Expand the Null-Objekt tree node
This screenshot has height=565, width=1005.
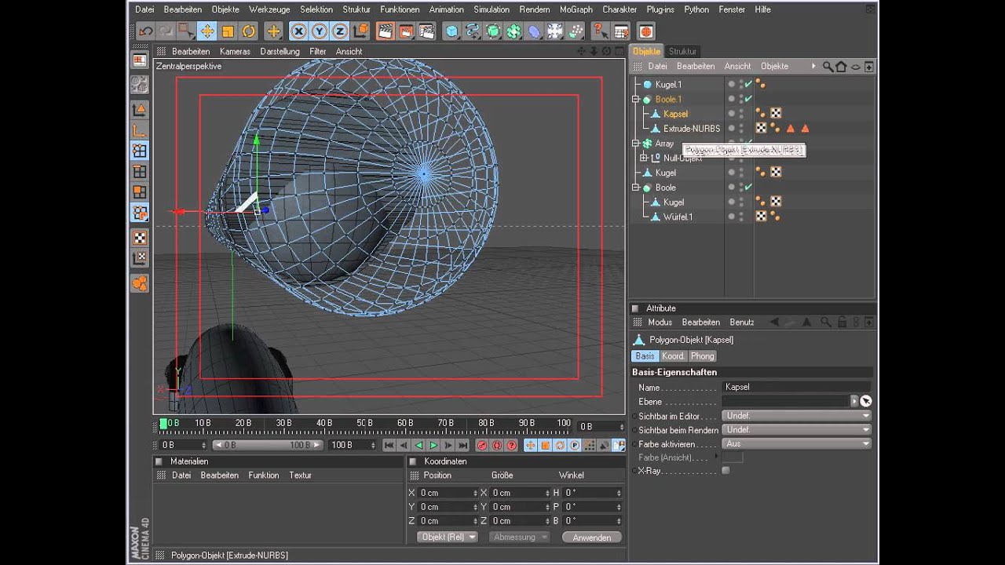pyautogui.click(x=644, y=158)
